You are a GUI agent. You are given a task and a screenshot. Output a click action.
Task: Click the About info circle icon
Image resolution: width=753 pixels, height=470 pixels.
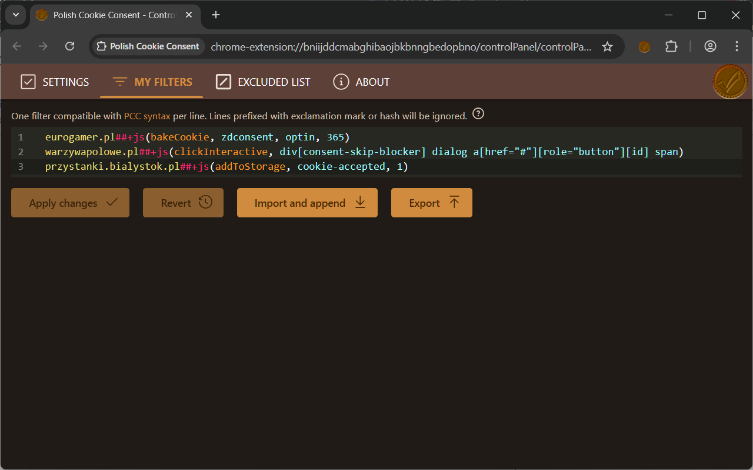pos(341,82)
